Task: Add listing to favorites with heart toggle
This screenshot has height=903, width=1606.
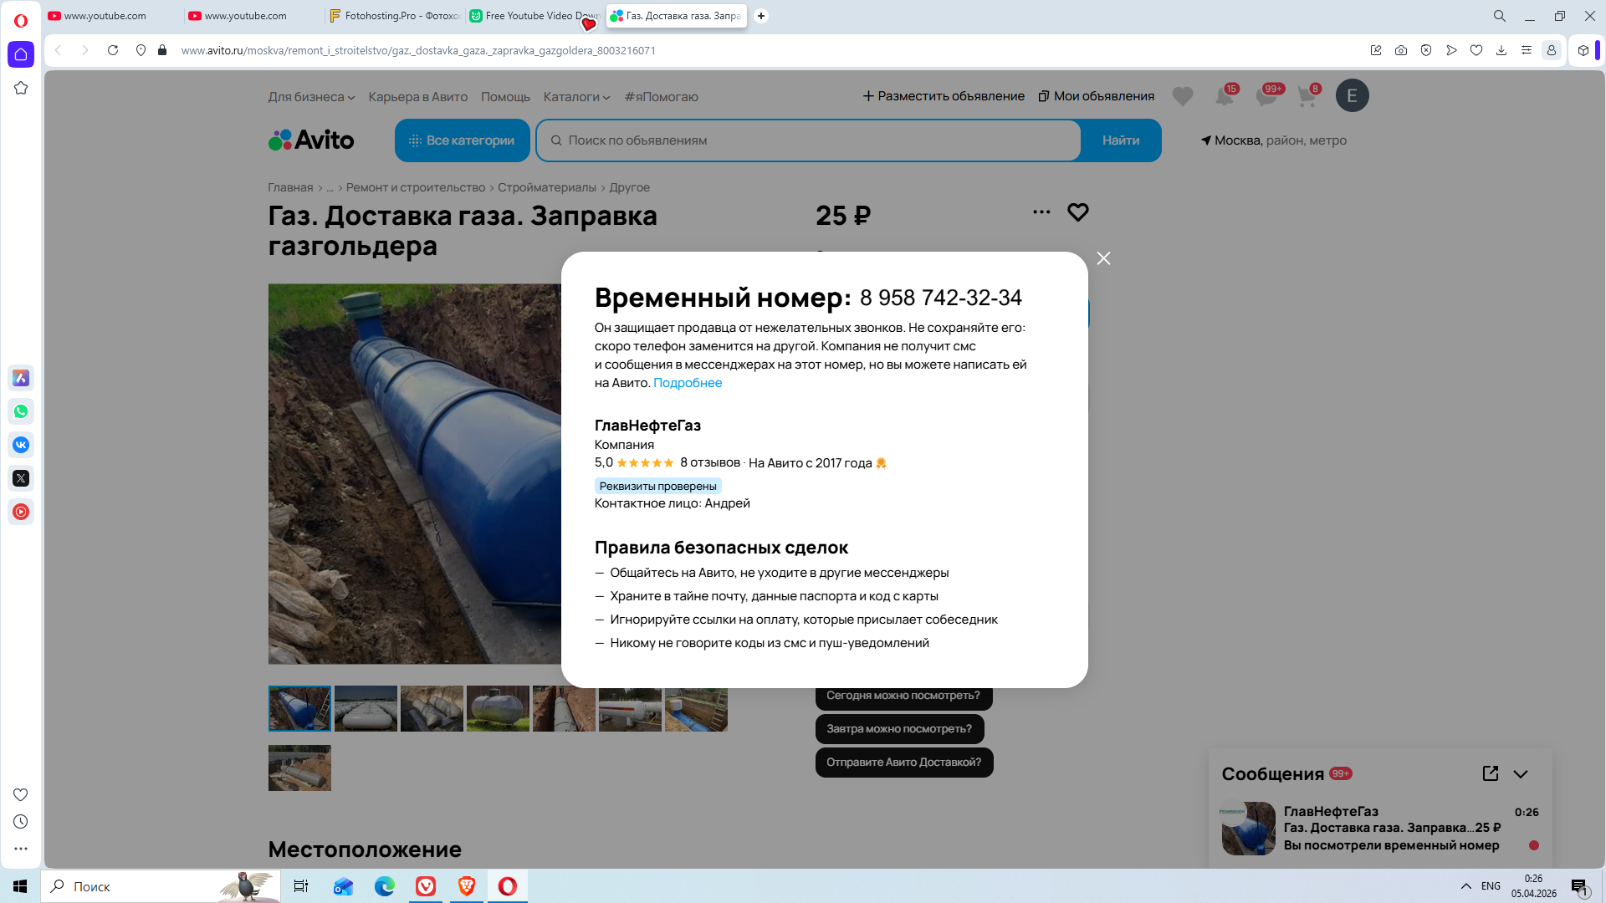Action: tap(1077, 212)
